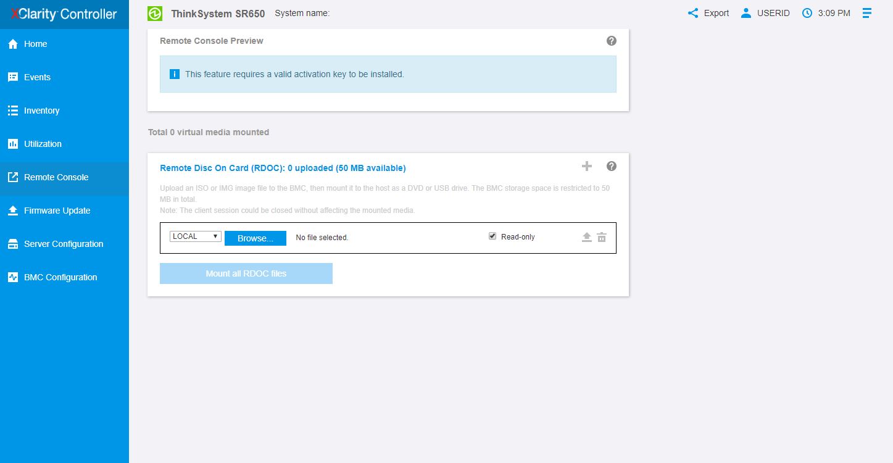Click the upload icon in the file row
The height and width of the screenshot is (463, 893).
(x=587, y=237)
